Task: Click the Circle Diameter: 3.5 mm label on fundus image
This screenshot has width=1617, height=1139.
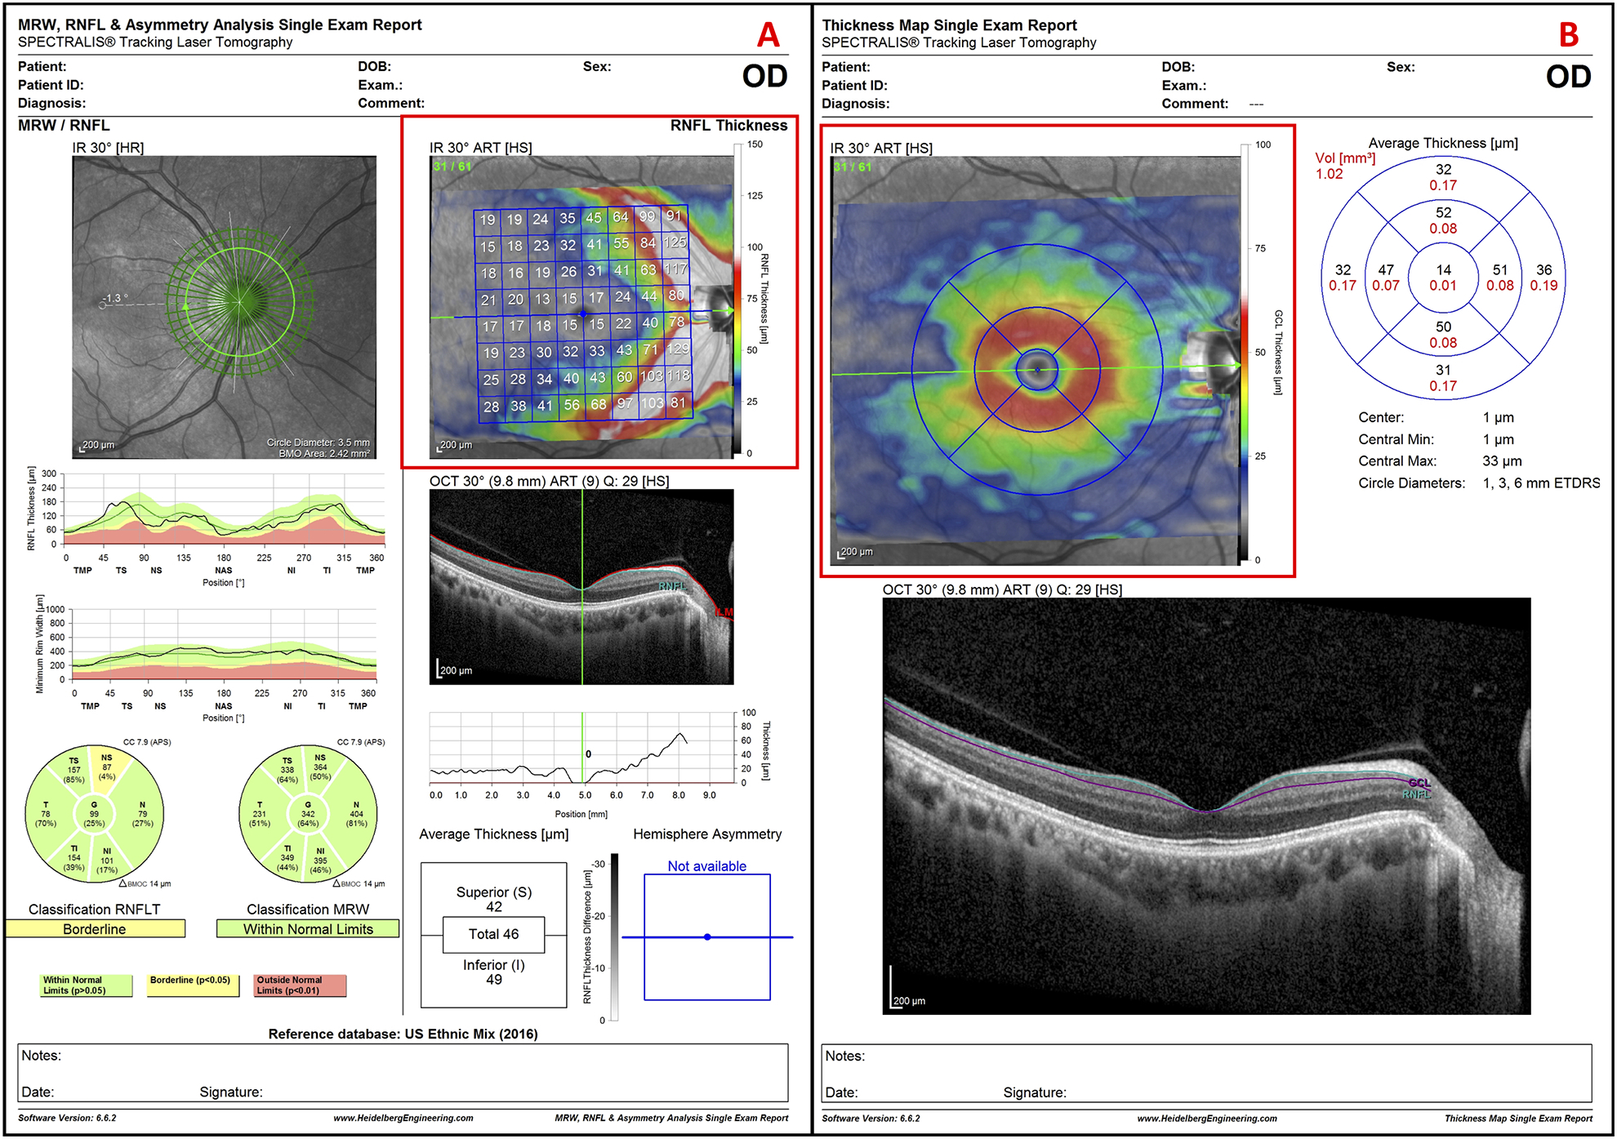Action: 318,443
